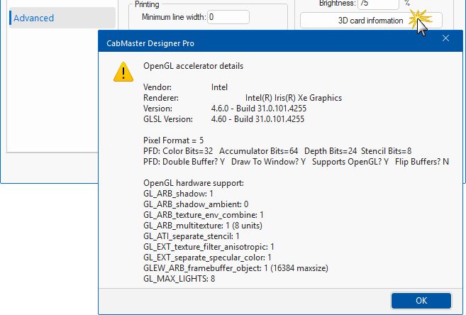This screenshot has width=466, height=315.
Task: Click the Intel(R) Iris(R) Xe Graphics renderer text
Action: (293, 98)
